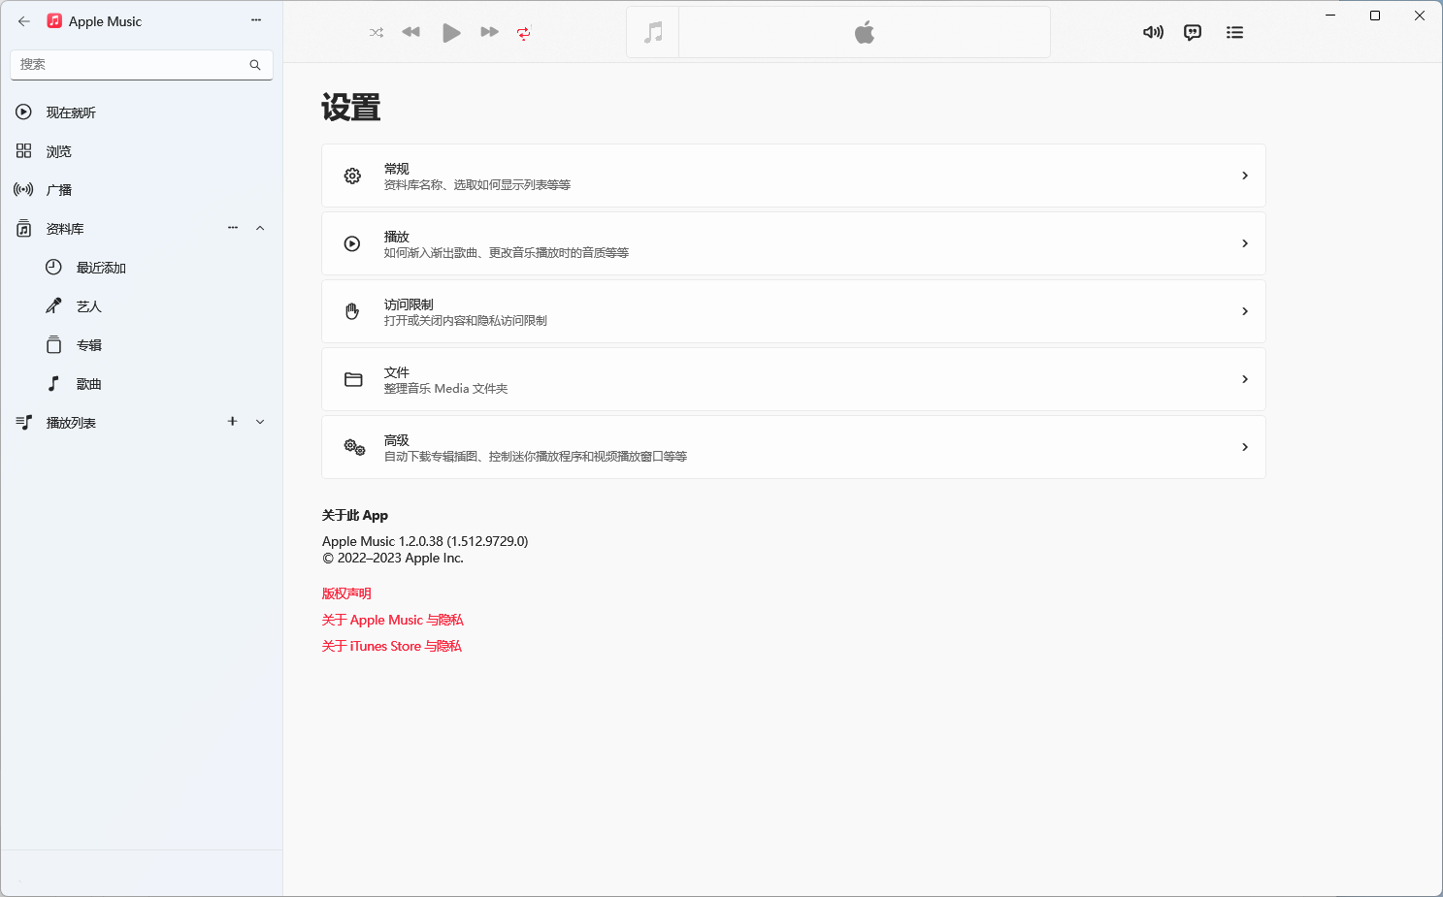The width and height of the screenshot is (1443, 897).
Task: Skip to the previous track
Action: 411,32
